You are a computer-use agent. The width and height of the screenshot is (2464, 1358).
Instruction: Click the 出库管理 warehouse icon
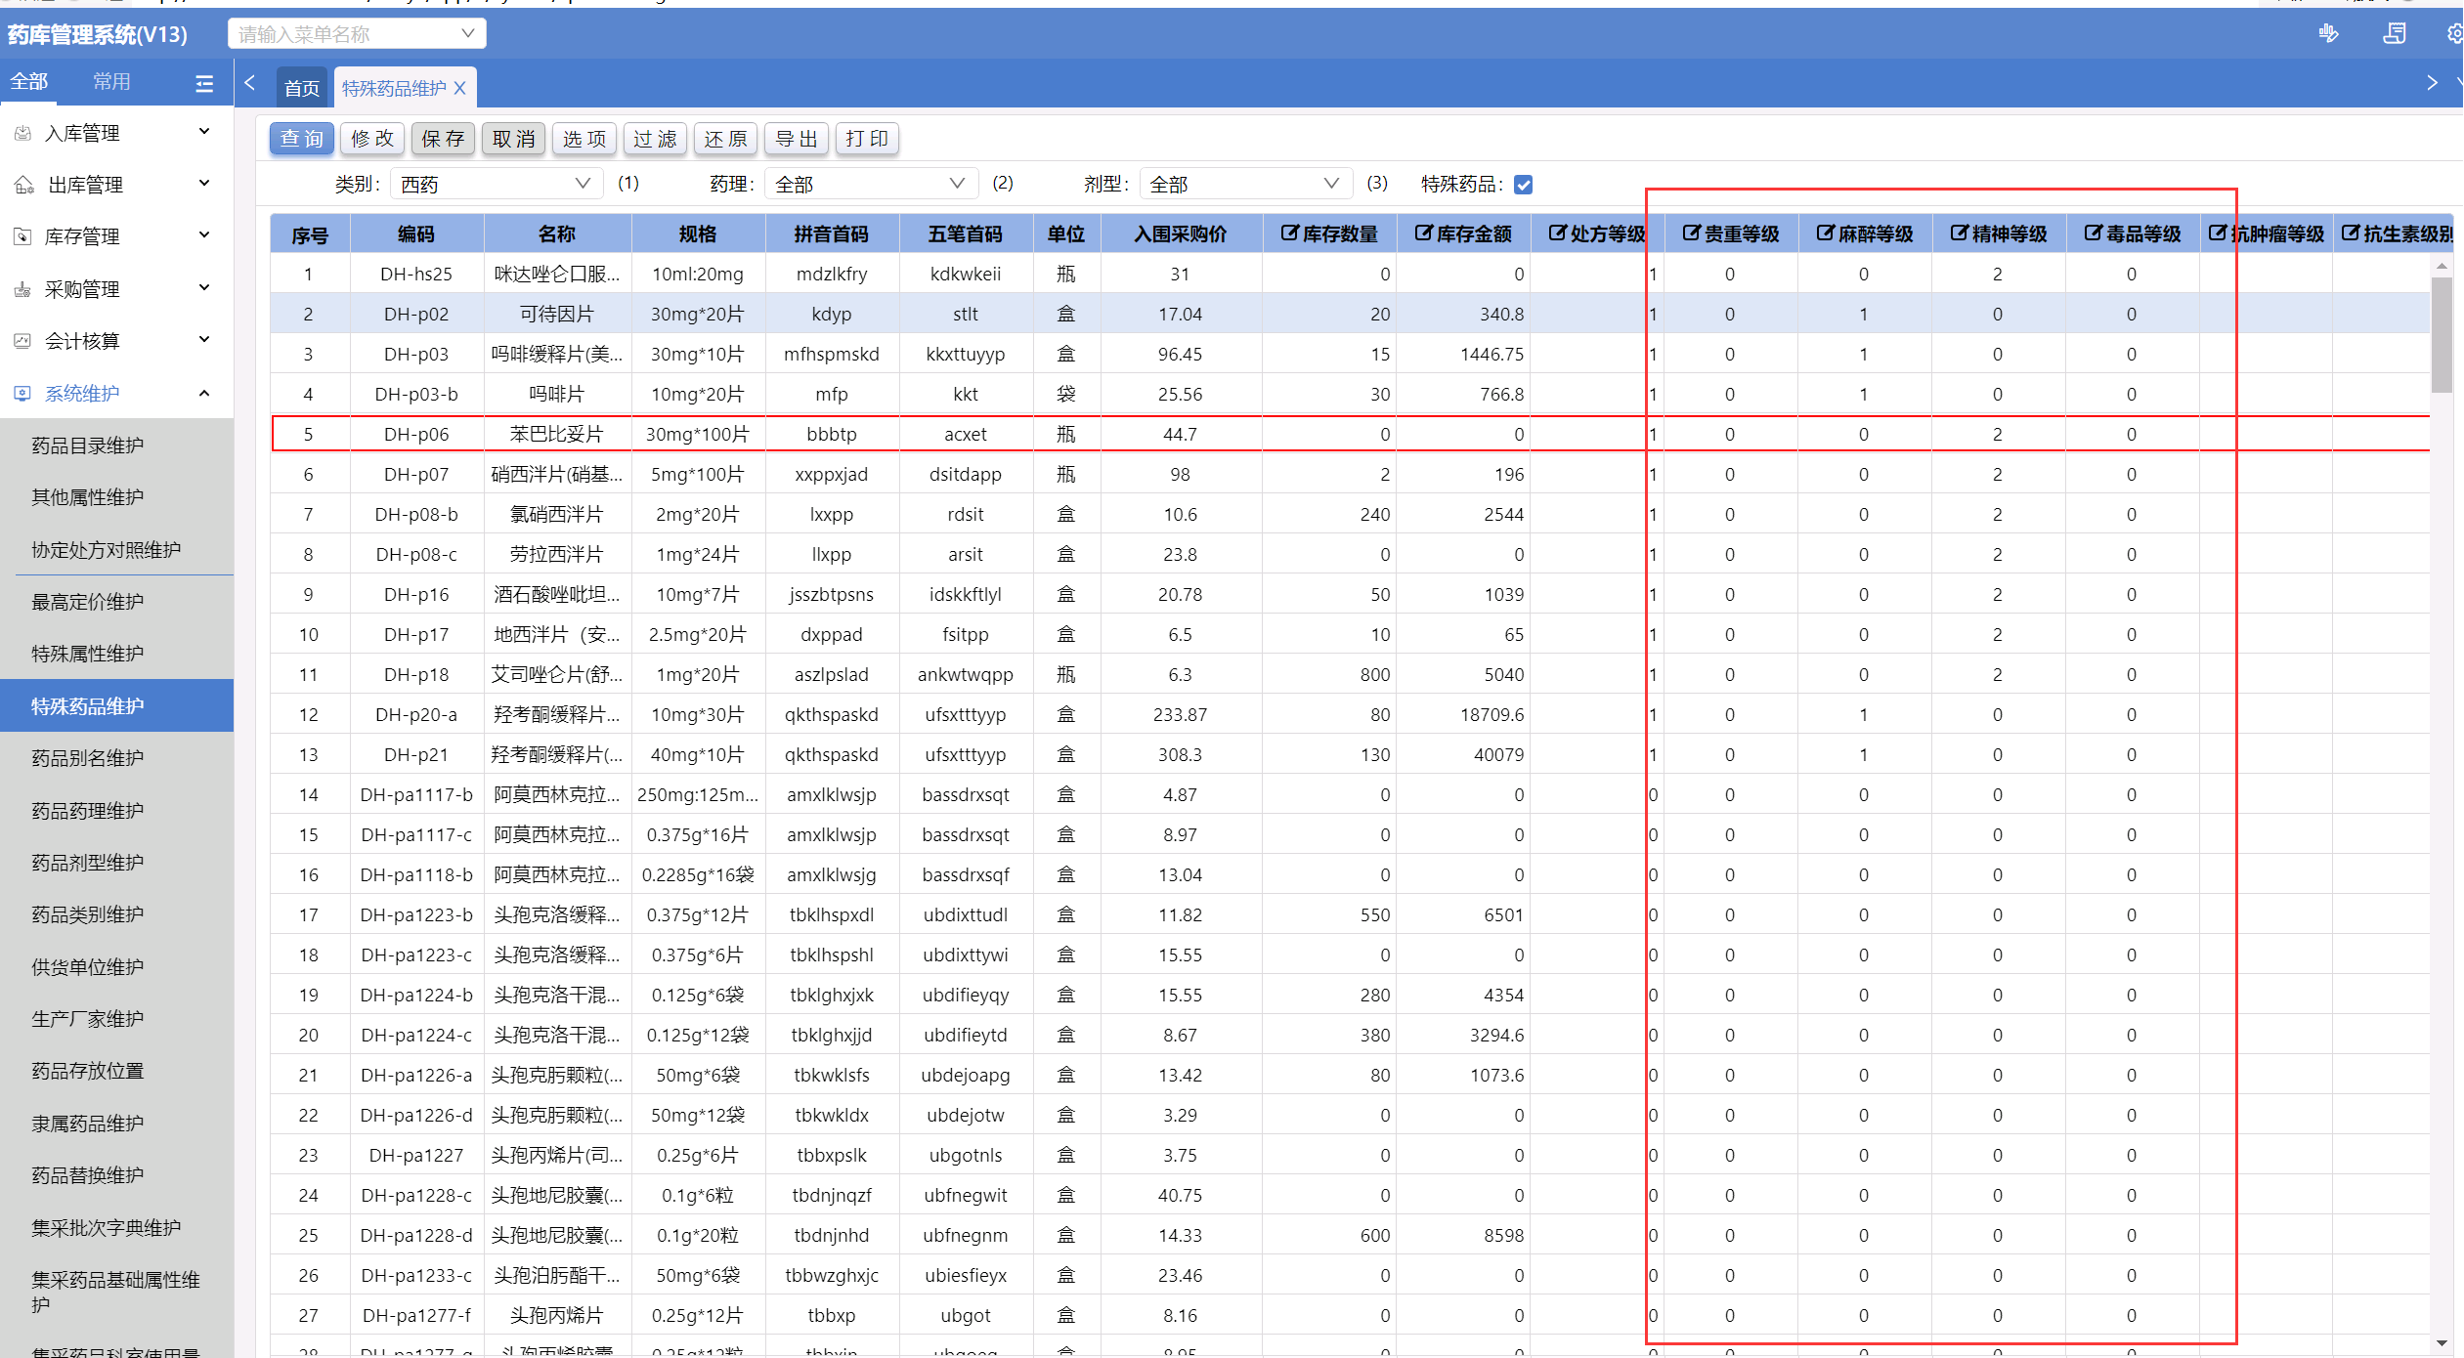click(x=23, y=185)
